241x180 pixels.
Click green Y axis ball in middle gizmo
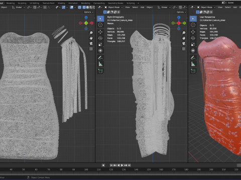pyautogui.click(x=184, y=23)
